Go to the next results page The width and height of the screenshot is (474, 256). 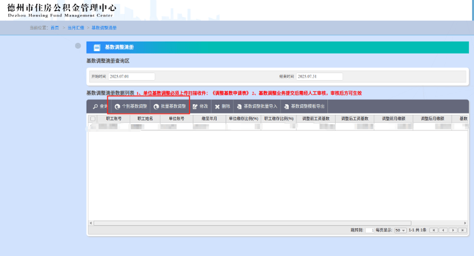(x=452, y=230)
